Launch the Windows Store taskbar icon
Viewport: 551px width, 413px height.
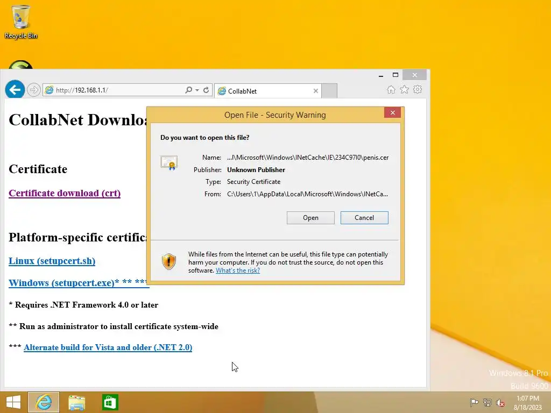point(110,402)
